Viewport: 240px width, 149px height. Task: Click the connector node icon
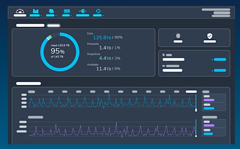coord(83,11)
